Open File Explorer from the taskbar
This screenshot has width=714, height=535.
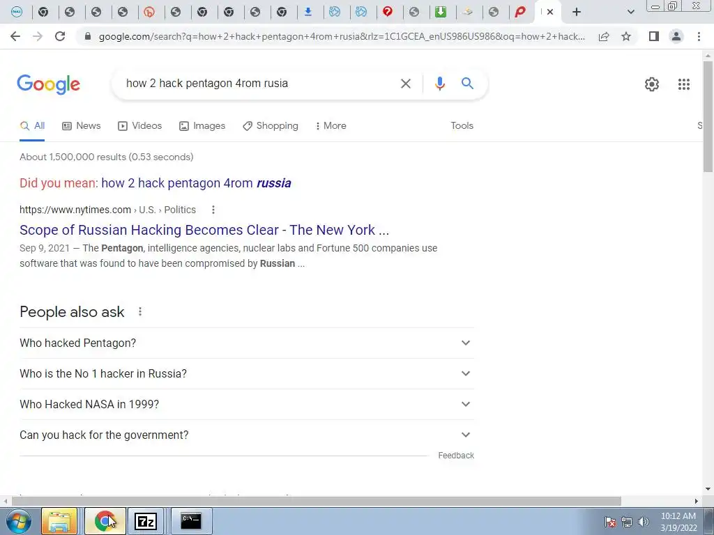coord(59,521)
